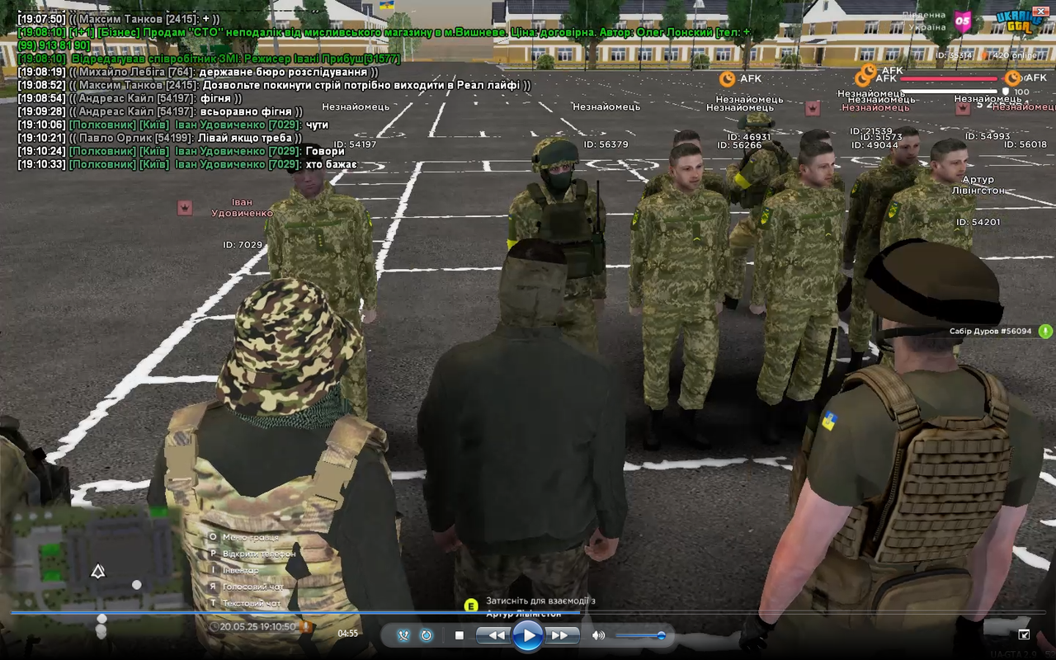1056x660 pixels.
Task: Toggle repeat mode in the player
Action: point(427,635)
